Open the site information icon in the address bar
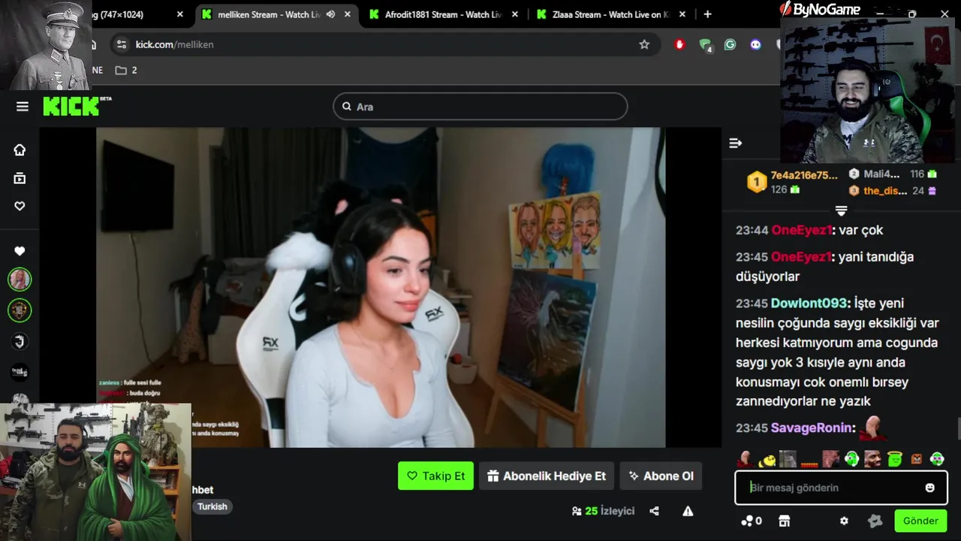961x541 pixels. (x=122, y=44)
